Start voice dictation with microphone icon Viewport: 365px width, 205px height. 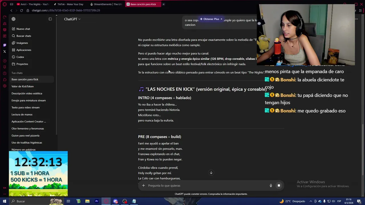tap(271, 186)
